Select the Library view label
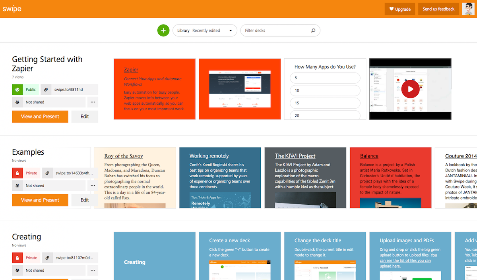Viewport: 477px width, 280px height. (x=183, y=30)
